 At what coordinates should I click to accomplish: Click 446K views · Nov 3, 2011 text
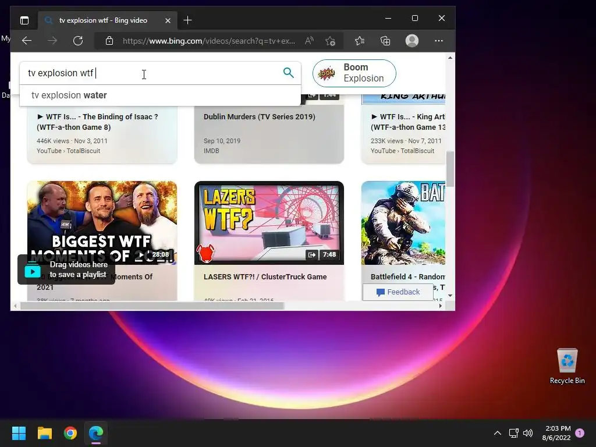tap(72, 141)
